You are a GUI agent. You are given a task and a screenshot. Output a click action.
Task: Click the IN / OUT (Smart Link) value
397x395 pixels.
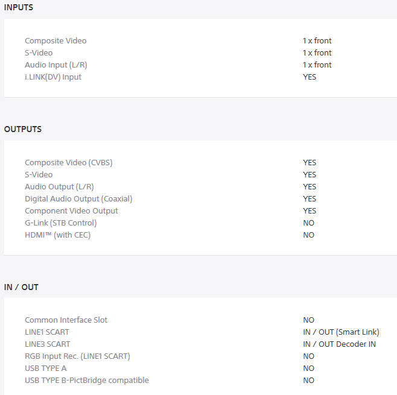pyautogui.click(x=341, y=332)
